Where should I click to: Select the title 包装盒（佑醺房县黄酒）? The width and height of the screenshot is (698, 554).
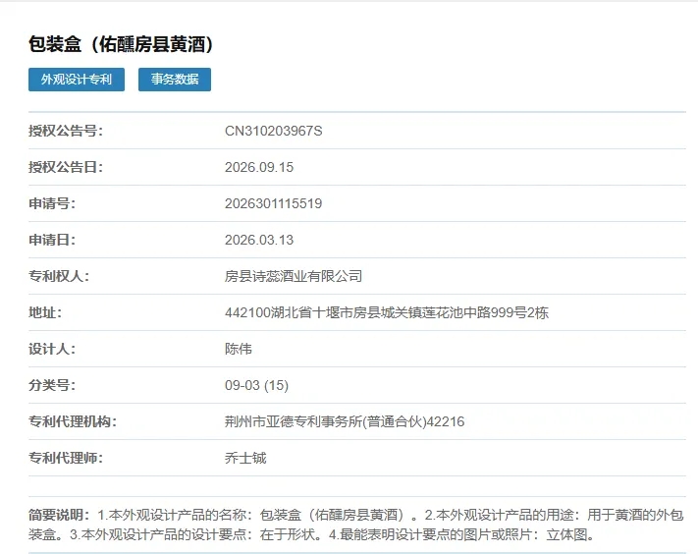121,44
